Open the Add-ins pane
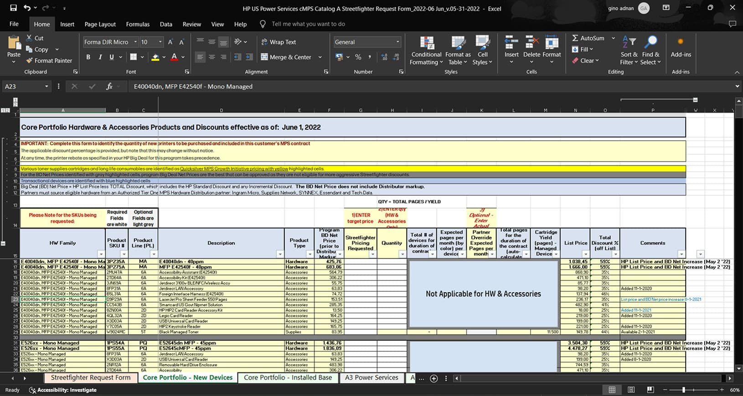 [x=681, y=47]
